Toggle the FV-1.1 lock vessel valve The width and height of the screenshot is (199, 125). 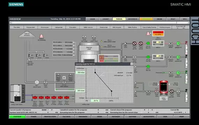84,36
